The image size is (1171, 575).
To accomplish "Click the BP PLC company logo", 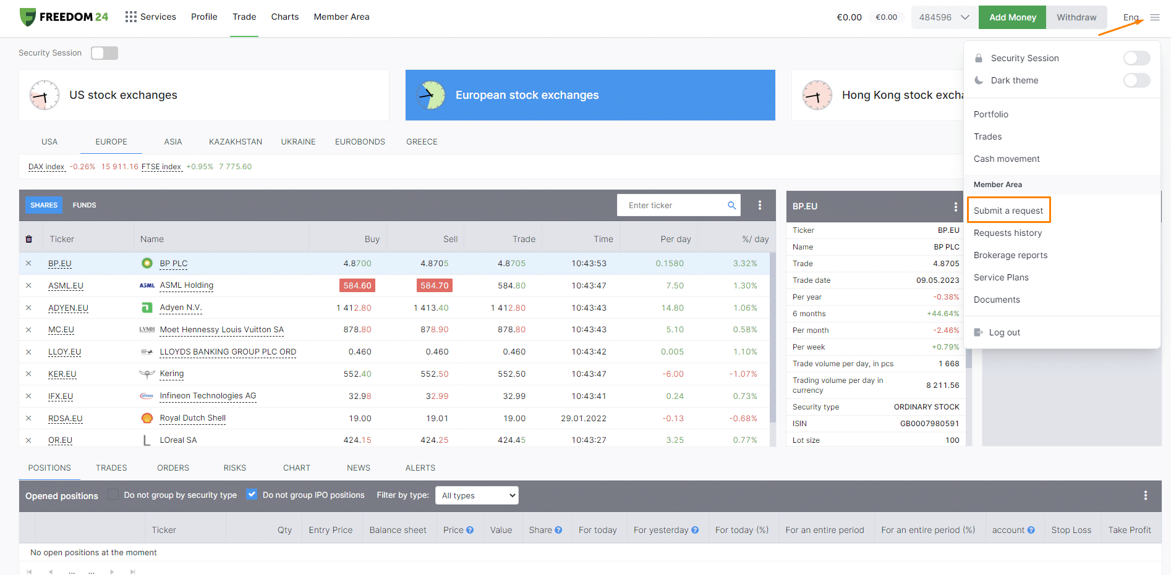I will [147, 263].
